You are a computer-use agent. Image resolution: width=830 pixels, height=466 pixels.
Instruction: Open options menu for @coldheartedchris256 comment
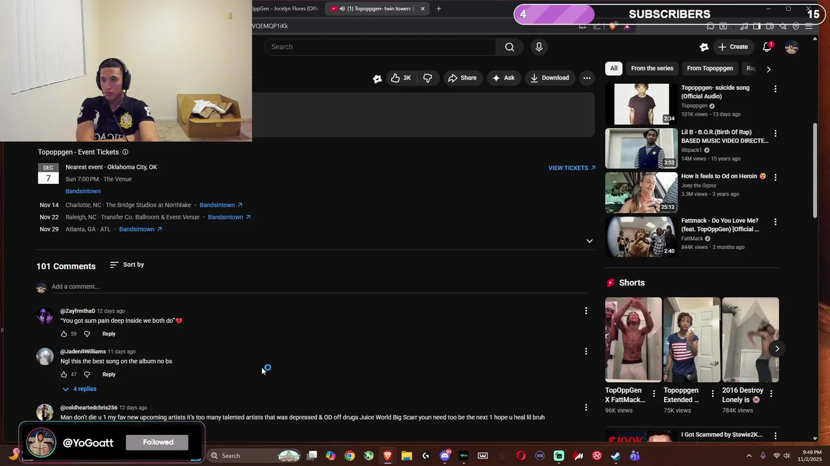[586, 408]
